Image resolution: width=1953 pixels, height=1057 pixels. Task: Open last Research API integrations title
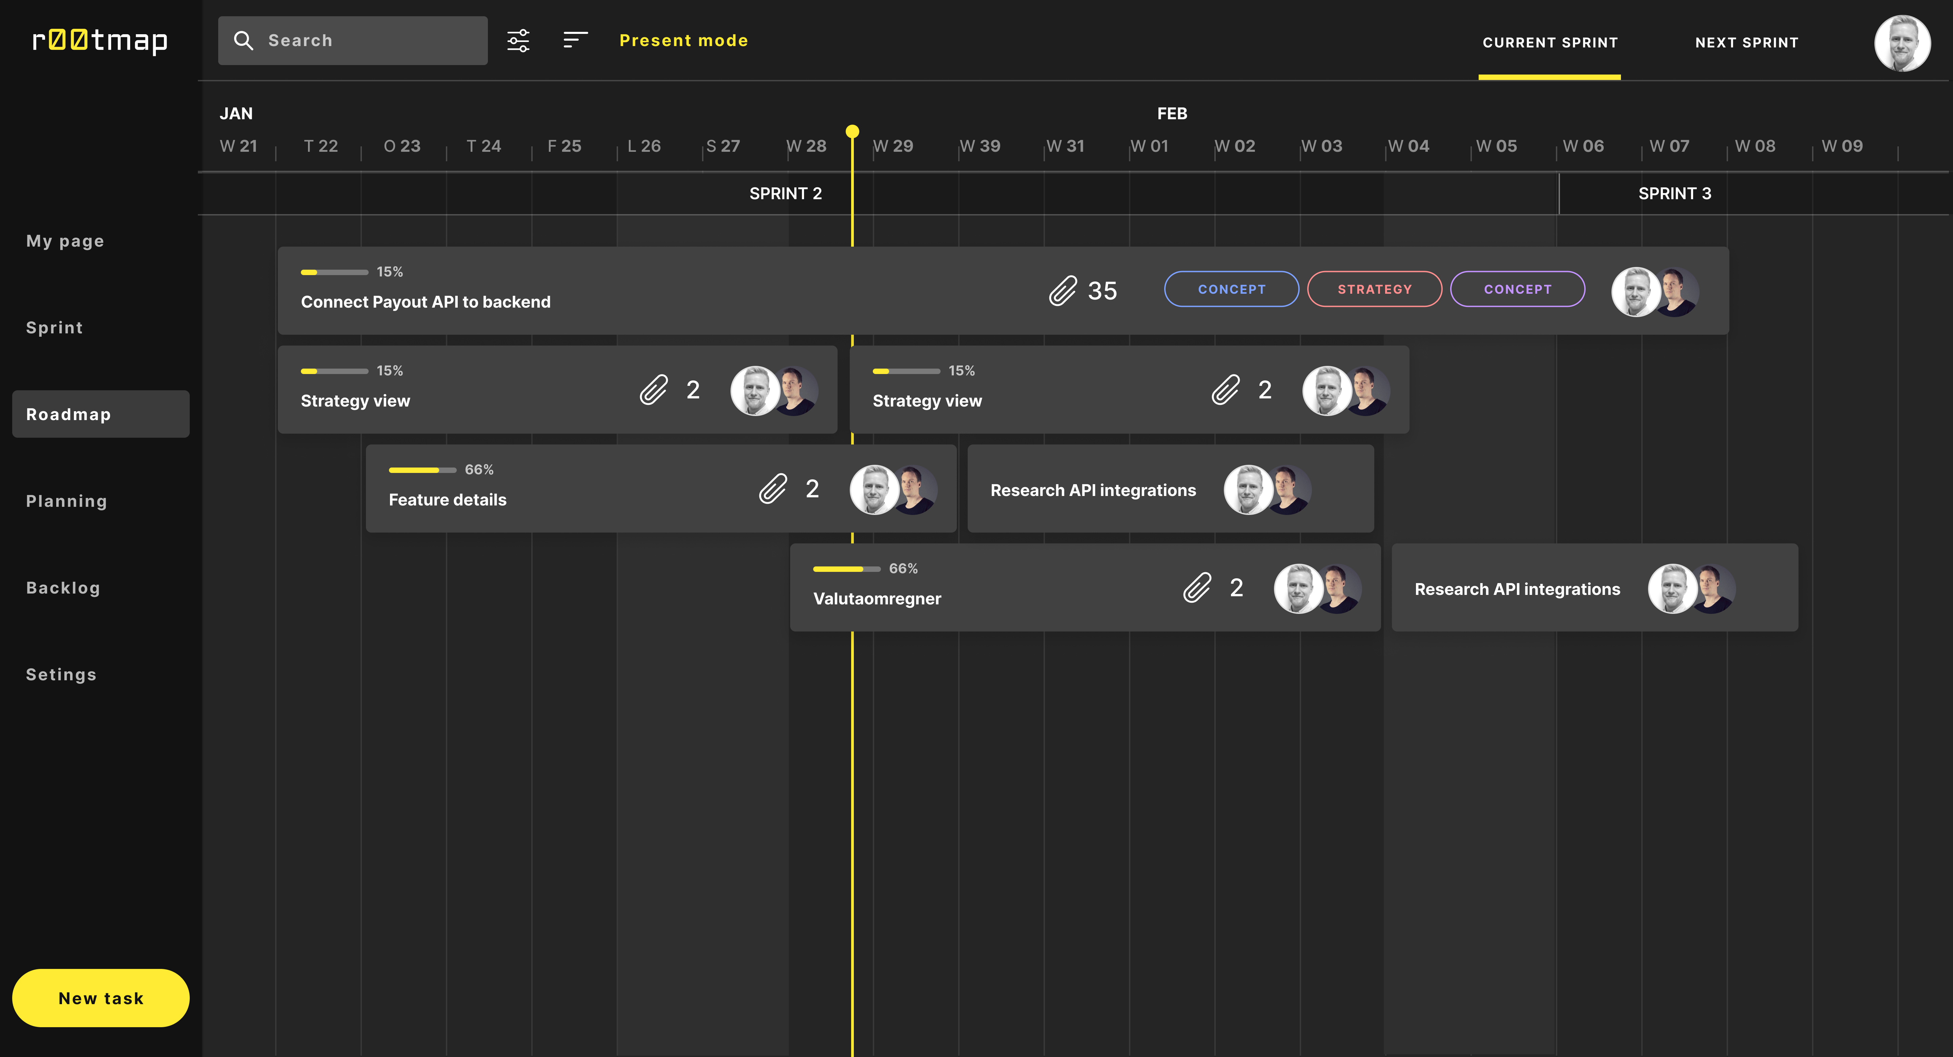[x=1517, y=589]
